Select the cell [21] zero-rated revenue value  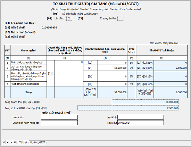[x=68, y=73]
